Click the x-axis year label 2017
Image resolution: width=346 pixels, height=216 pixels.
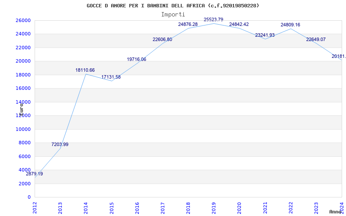(163, 208)
